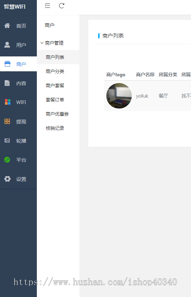Click the green 平台 icon
Screen dimensions: 191x297
[7, 160]
